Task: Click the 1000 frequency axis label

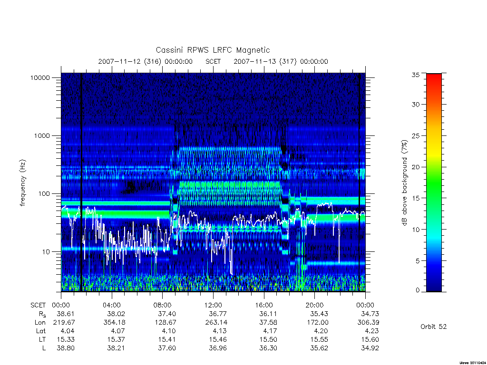Action: [x=42, y=136]
